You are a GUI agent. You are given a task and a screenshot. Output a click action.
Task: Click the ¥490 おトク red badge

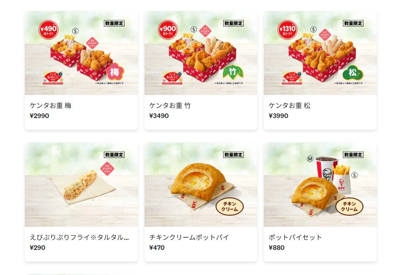point(48,30)
